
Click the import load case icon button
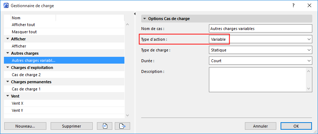click(105, 126)
